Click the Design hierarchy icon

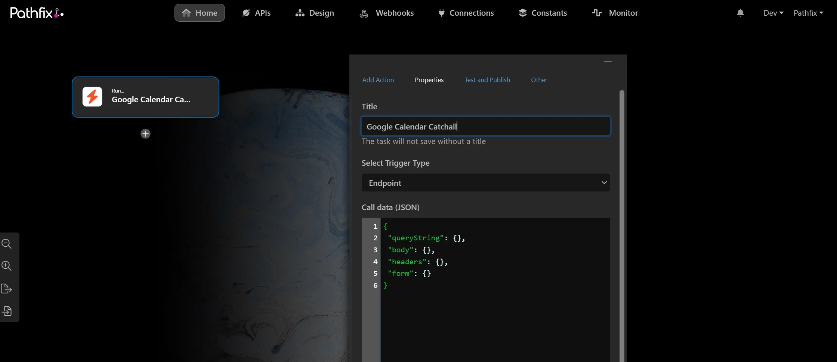coord(300,13)
